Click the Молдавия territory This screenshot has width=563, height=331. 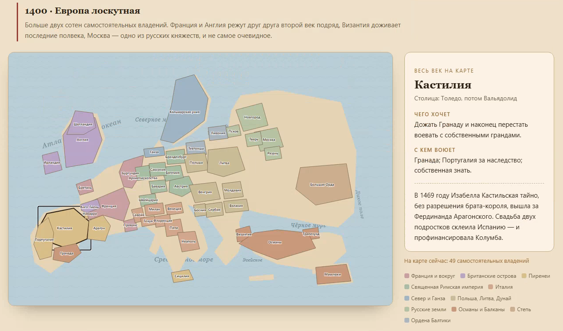tap(233, 190)
